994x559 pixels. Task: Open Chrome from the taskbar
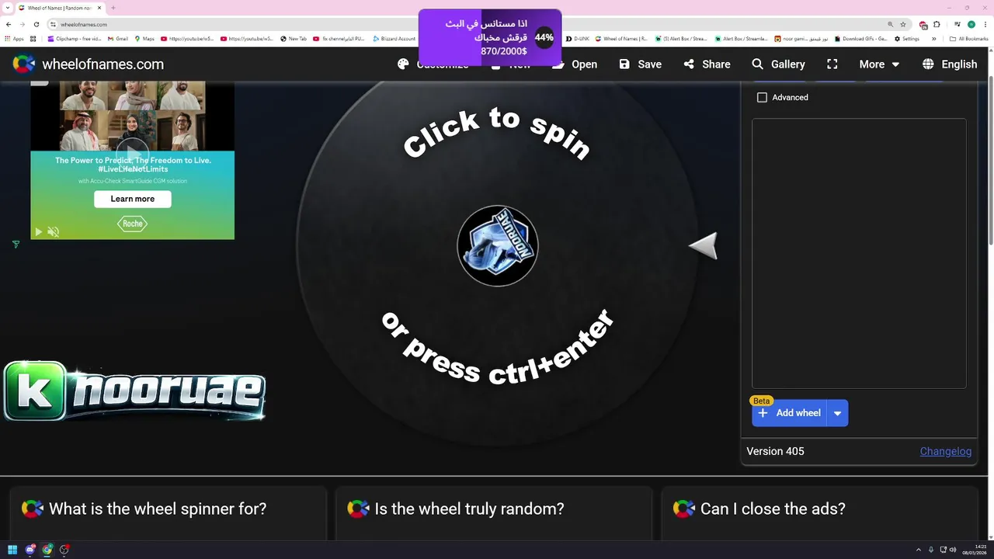[47, 550]
